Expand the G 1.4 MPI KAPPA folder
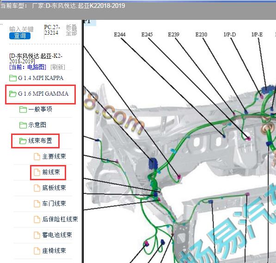This screenshot has height=263, width=276. pyautogui.click(x=41, y=78)
